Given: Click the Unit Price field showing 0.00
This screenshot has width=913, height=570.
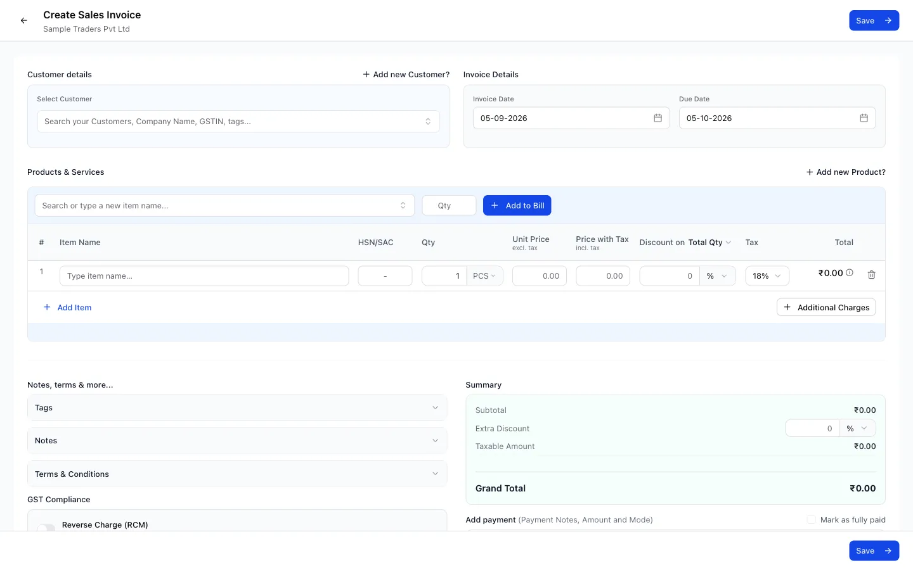Looking at the screenshot, I should [x=539, y=276].
